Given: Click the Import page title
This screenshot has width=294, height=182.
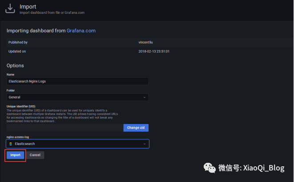Looking at the screenshot, I should [x=28, y=7].
